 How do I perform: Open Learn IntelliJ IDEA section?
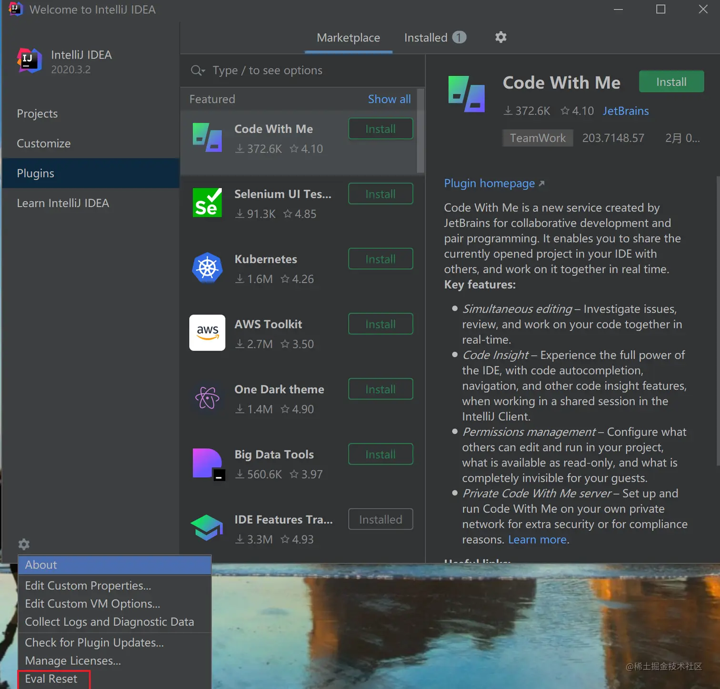[x=90, y=203]
